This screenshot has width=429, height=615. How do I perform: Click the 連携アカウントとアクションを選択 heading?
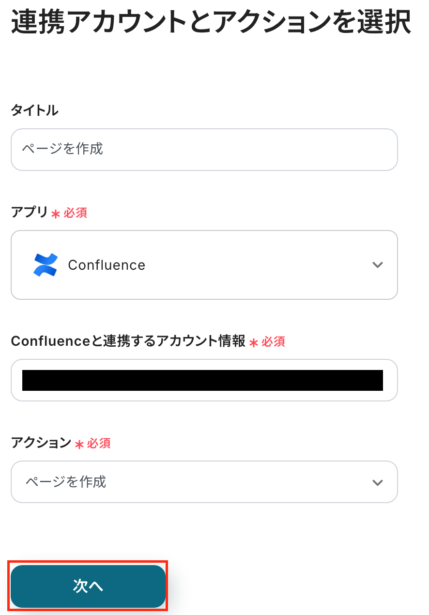click(x=211, y=22)
